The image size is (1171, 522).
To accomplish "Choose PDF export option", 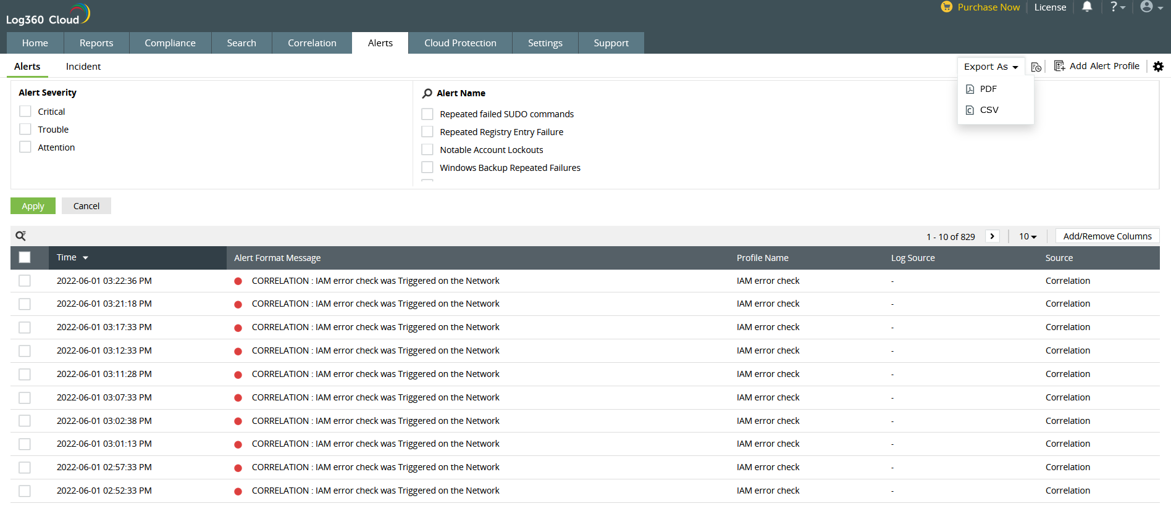I will pos(988,89).
